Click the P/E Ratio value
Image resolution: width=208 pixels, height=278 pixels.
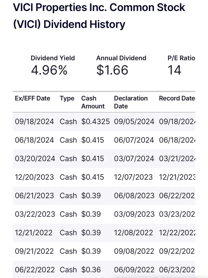click(x=174, y=70)
